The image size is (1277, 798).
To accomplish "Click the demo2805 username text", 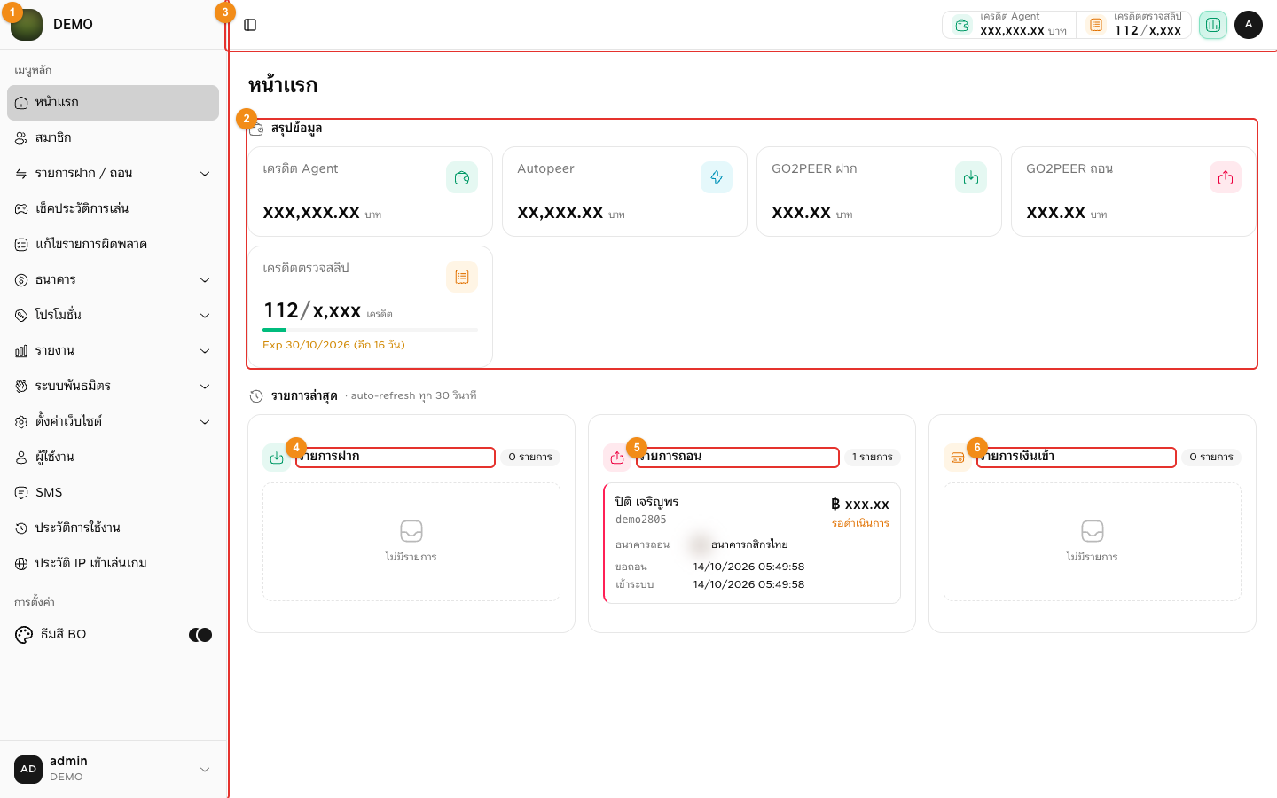I will tap(640, 520).
